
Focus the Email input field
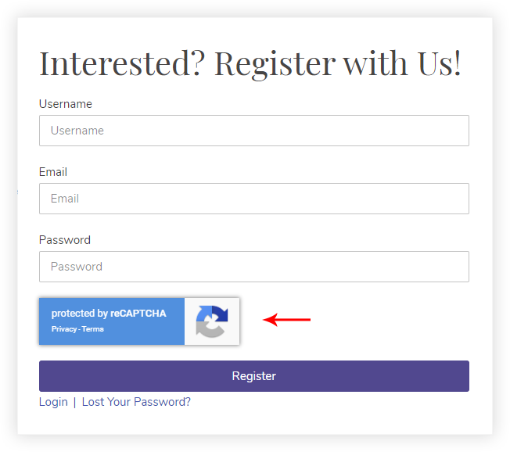click(x=253, y=199)
